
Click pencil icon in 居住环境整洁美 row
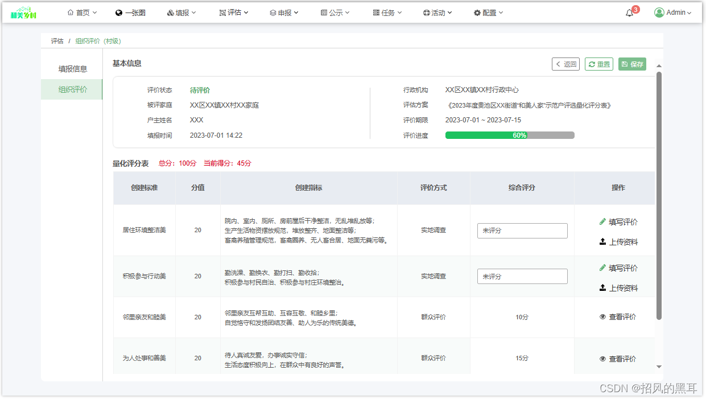[x=602, y=221]
